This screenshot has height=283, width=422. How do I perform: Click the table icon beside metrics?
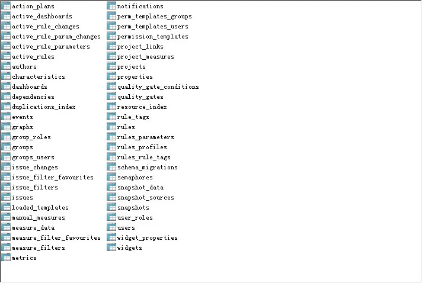coord(6,258)
